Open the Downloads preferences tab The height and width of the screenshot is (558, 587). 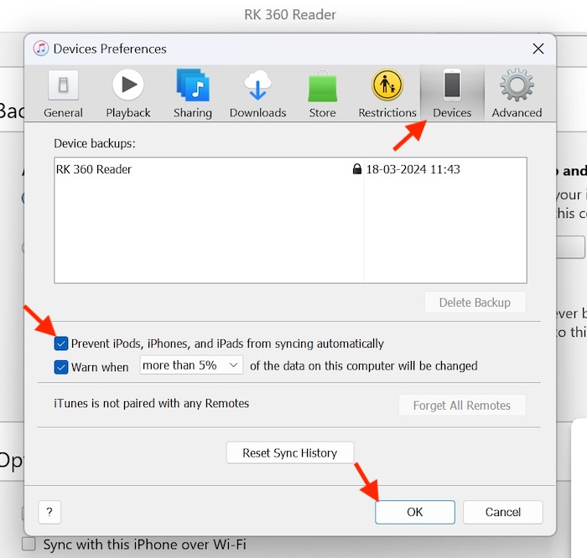[x=258, y=94]
